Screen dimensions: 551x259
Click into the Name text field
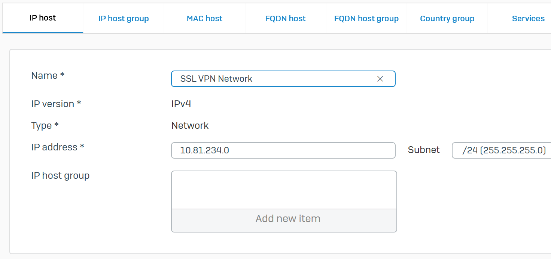pyautogui.click(x=273, y=79)
